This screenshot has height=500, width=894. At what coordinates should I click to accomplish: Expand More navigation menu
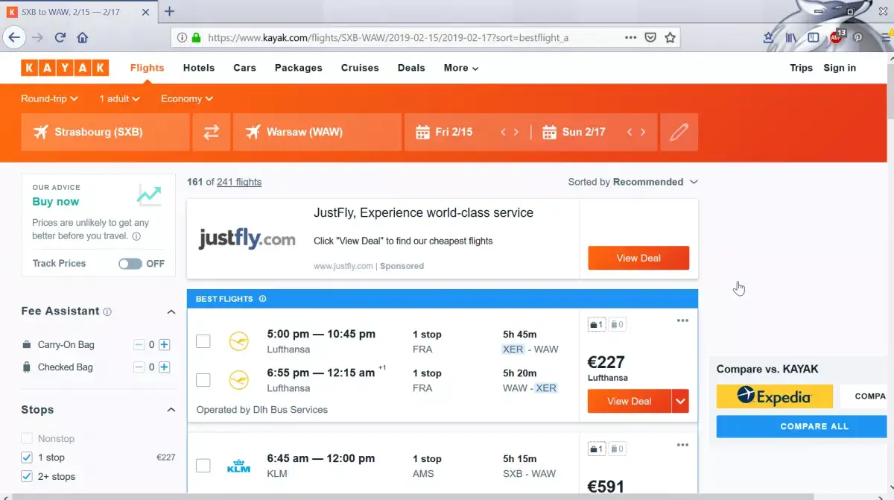(461, 68)
